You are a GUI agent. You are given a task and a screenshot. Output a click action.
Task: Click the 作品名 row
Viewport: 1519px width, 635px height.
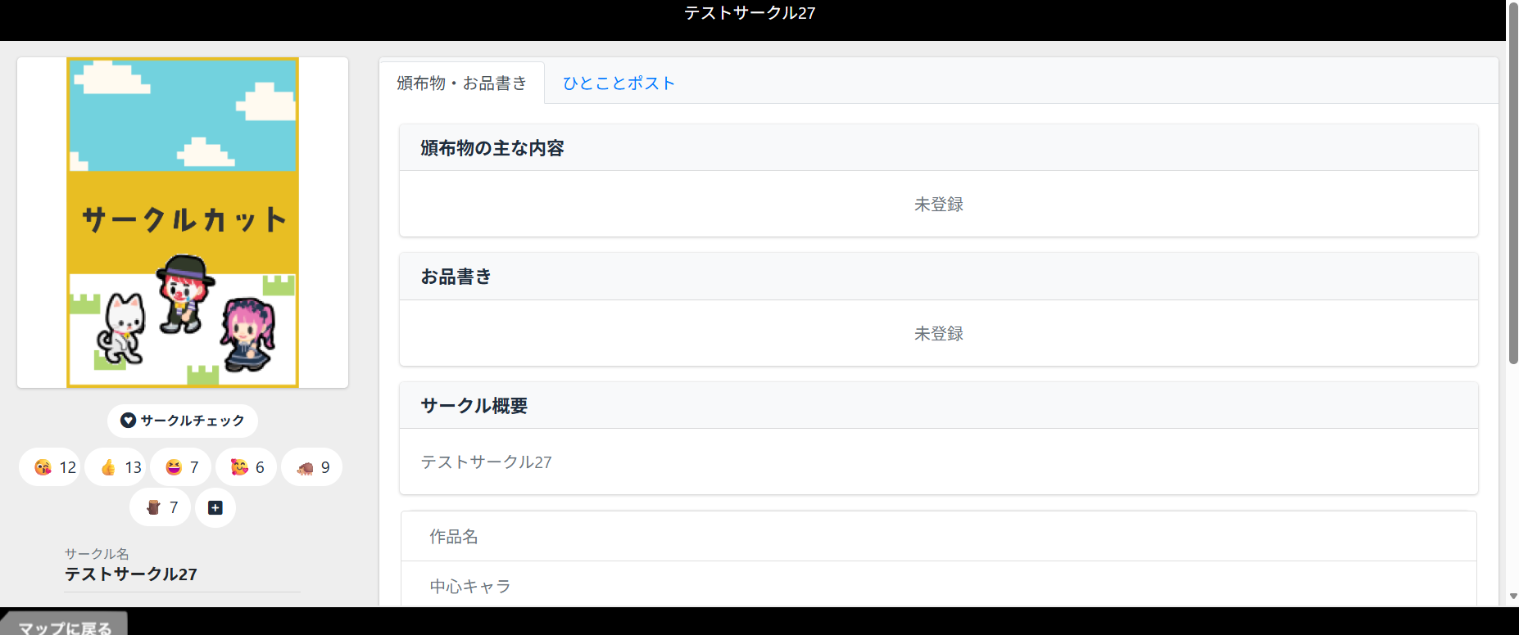point(938,537)
